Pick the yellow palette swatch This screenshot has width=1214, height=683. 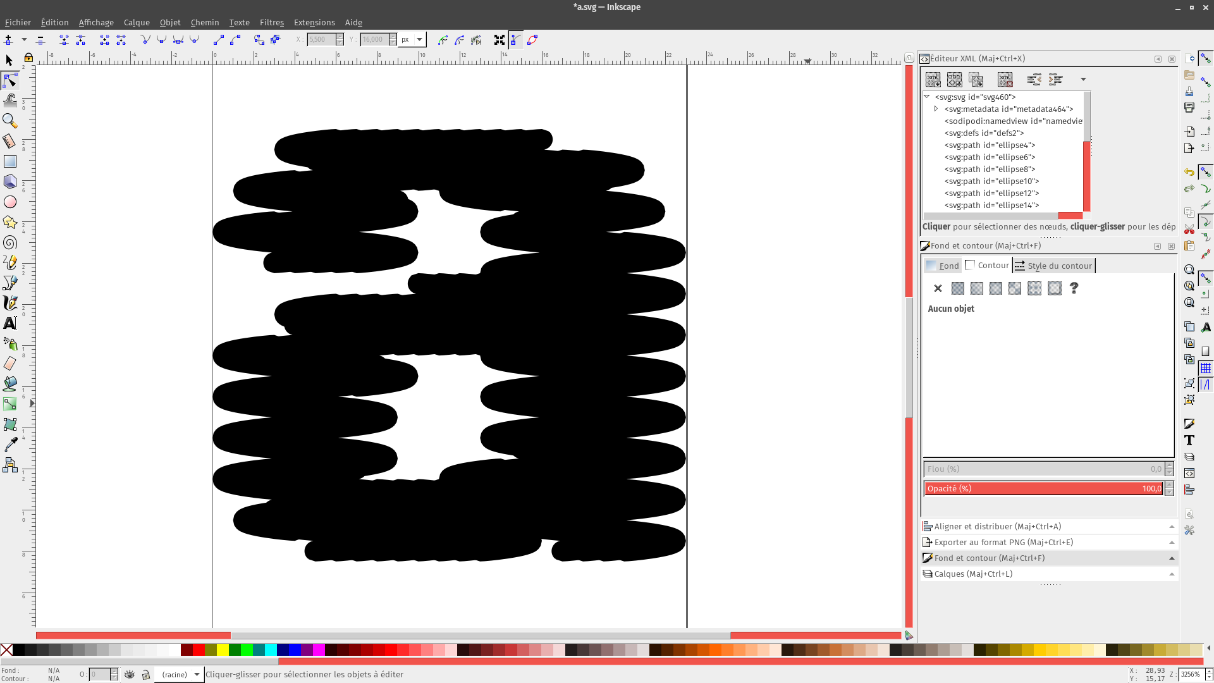point(223,649)
